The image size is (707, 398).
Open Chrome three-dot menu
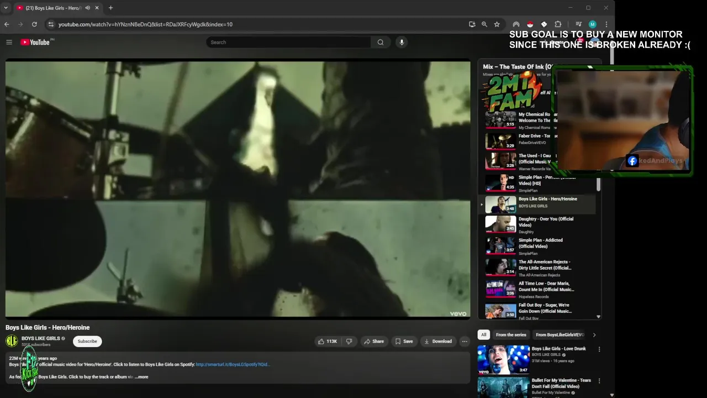pos(606,24)
